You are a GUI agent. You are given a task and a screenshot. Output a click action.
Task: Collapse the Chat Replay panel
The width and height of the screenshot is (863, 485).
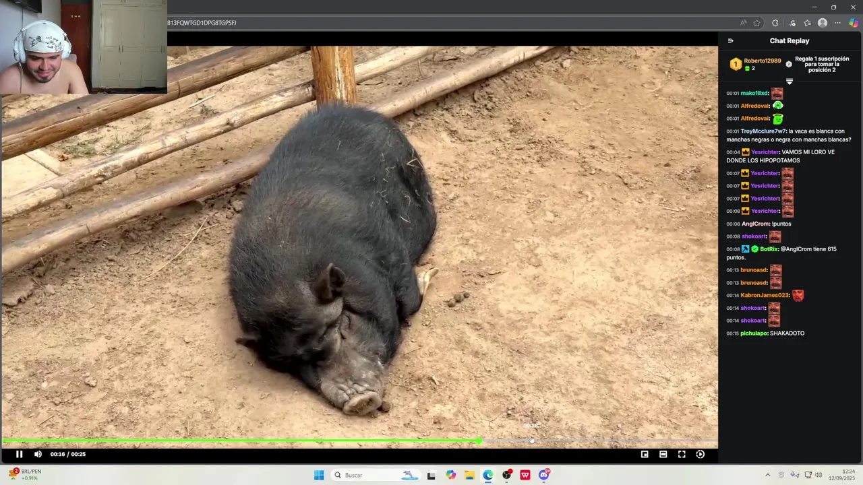point(730,41)
